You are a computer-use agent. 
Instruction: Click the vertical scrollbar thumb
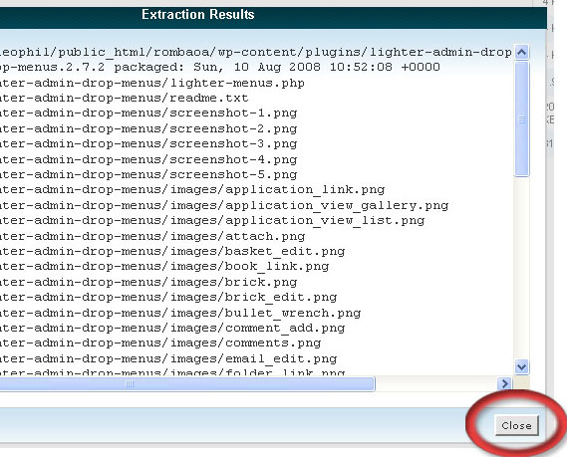point(521,118)
